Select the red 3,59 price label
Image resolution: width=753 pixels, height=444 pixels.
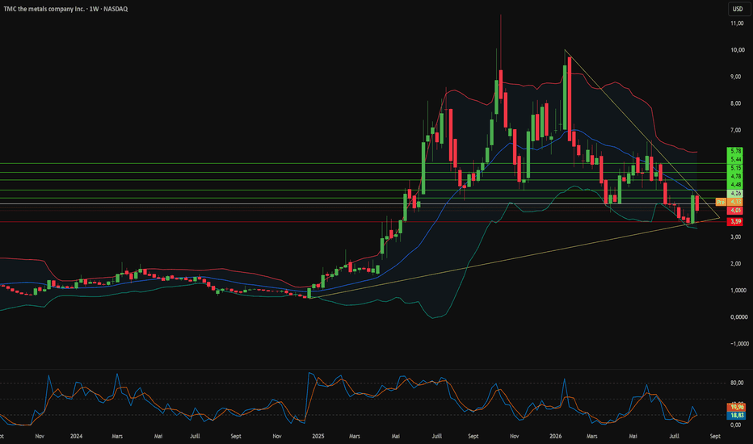pyautogui.click(x=735, y=221)
